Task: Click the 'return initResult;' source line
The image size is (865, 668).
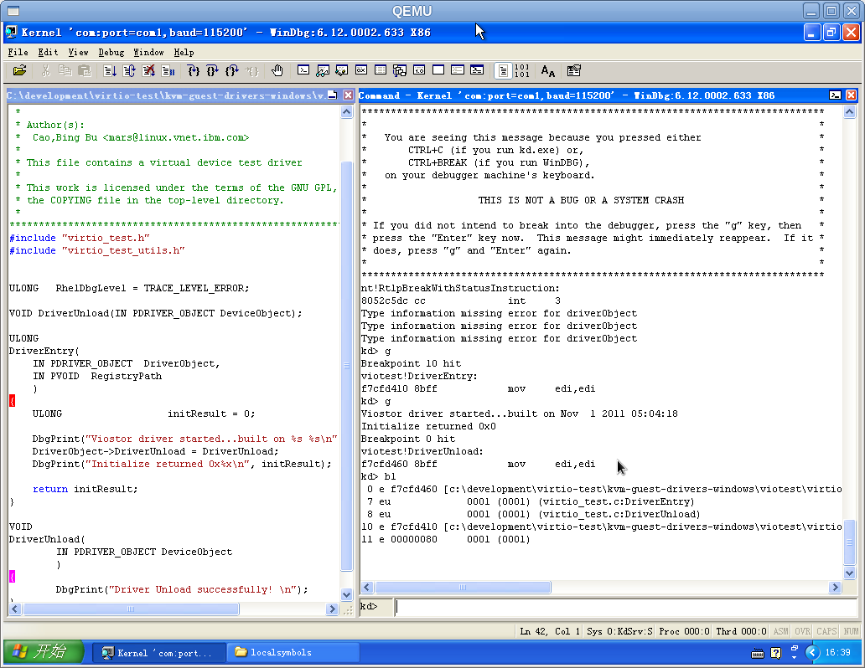Action: 85,489
